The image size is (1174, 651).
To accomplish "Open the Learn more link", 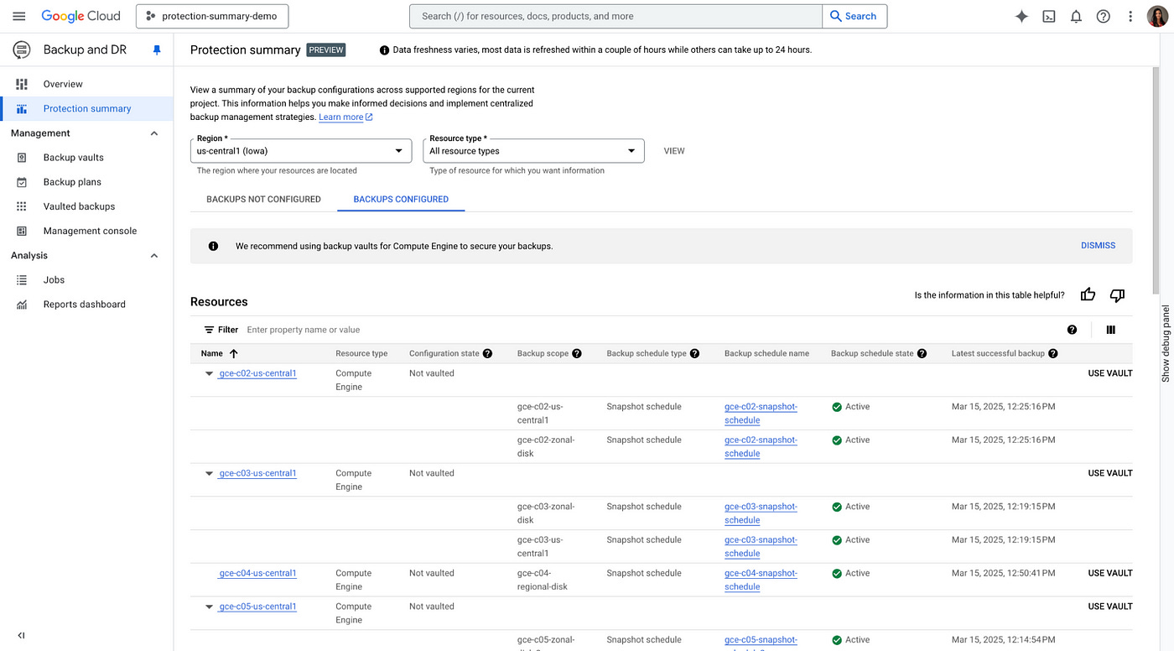I will tap(345, 117).
